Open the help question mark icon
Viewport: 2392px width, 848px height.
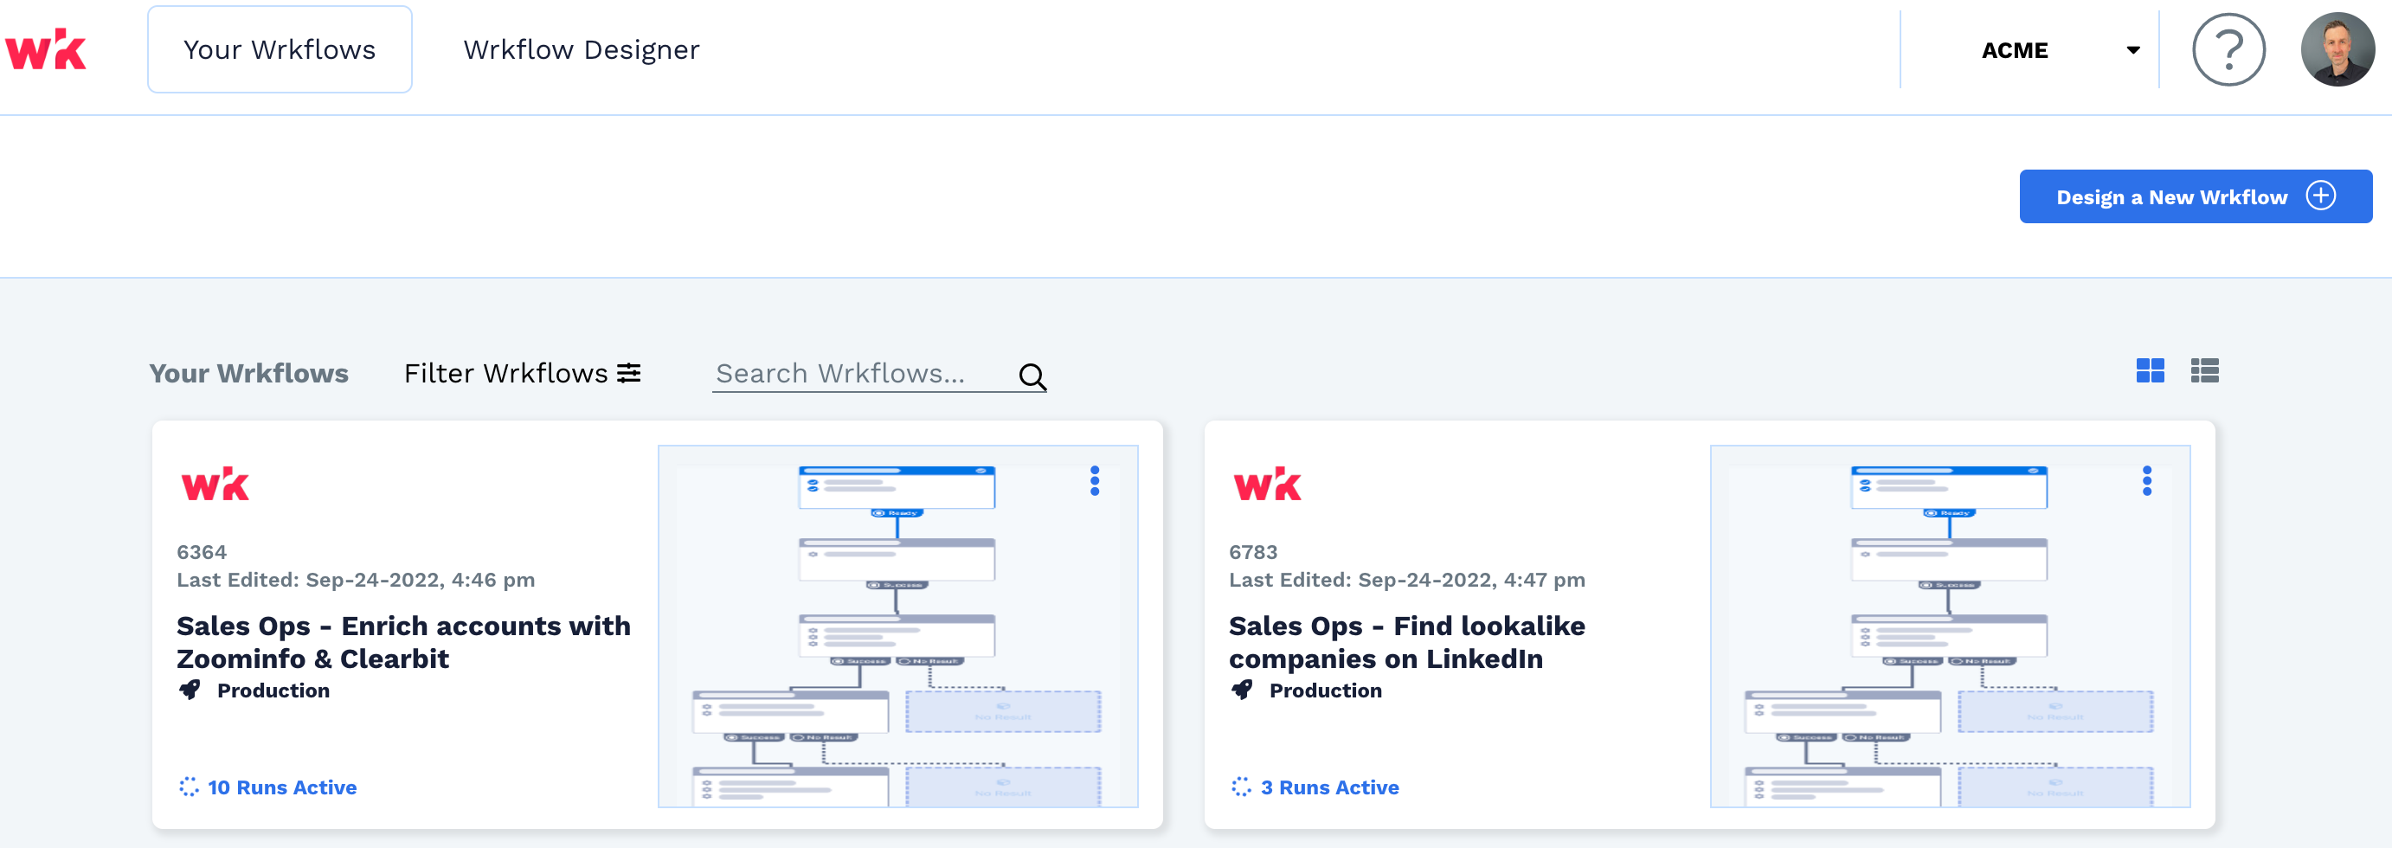pyautogui.click(x=2228, y=49)
